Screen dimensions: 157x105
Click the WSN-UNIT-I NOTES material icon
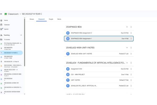(x=68, y=54)
